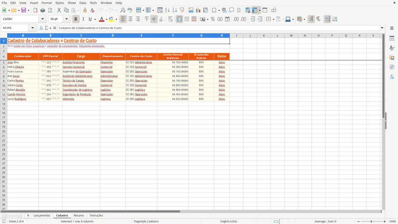Open the Styles deck in the sidebar
398x224 pixels.
[392, 48]
